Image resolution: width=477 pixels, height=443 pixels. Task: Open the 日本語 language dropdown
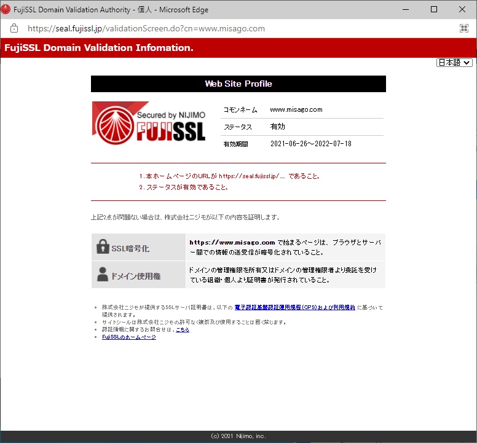(x=454, y=63)
